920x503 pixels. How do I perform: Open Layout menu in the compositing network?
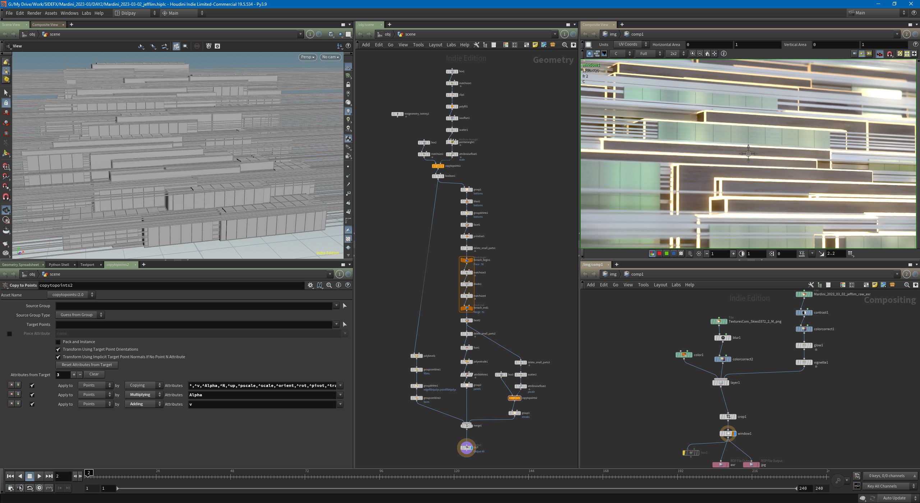660,285
